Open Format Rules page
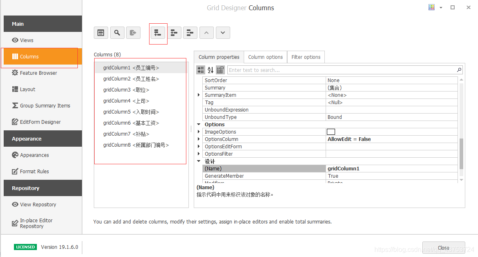The height and width of the screenshot is (257, 478). click(43, 172)
